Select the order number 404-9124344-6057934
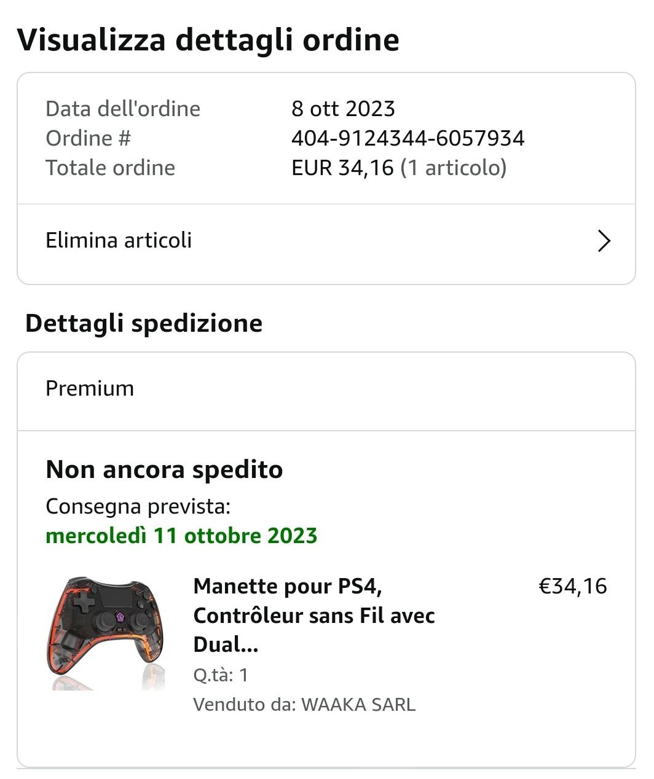 point(408,138)
